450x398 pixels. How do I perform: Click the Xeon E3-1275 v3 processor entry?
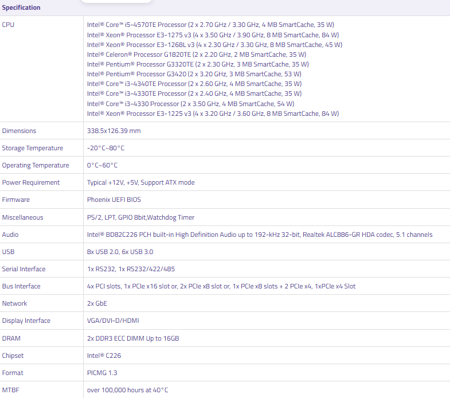coord(213,35)
